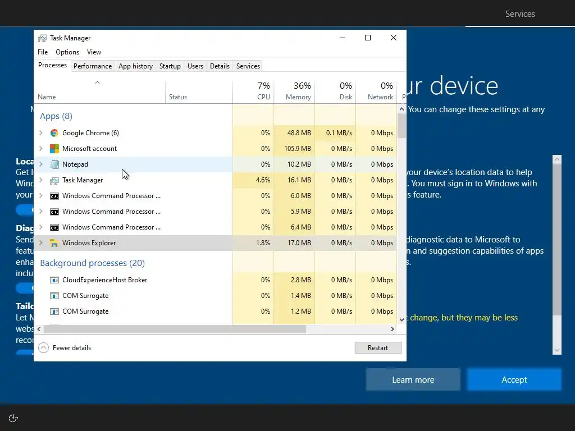The width and height of the screenshot is (575, 431).
Task: Click the CloudExperienceHost Broker process icon
Action: click(x=54, y=280)
